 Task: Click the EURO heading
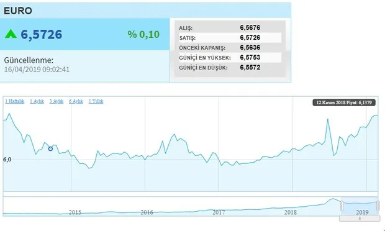click(x=17, y=11)
